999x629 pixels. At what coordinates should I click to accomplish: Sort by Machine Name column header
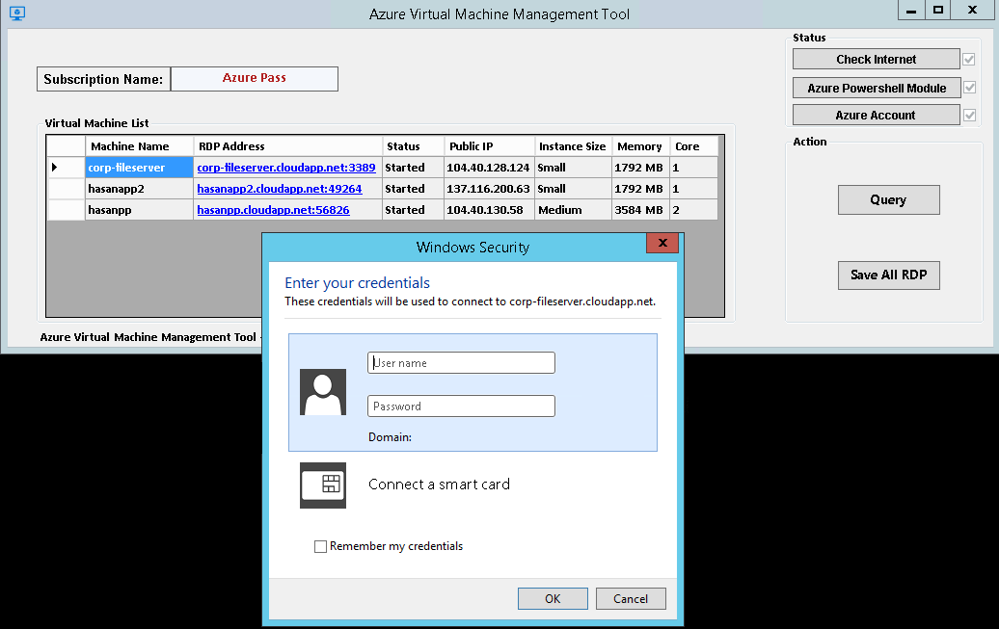[x=140, y=146]
